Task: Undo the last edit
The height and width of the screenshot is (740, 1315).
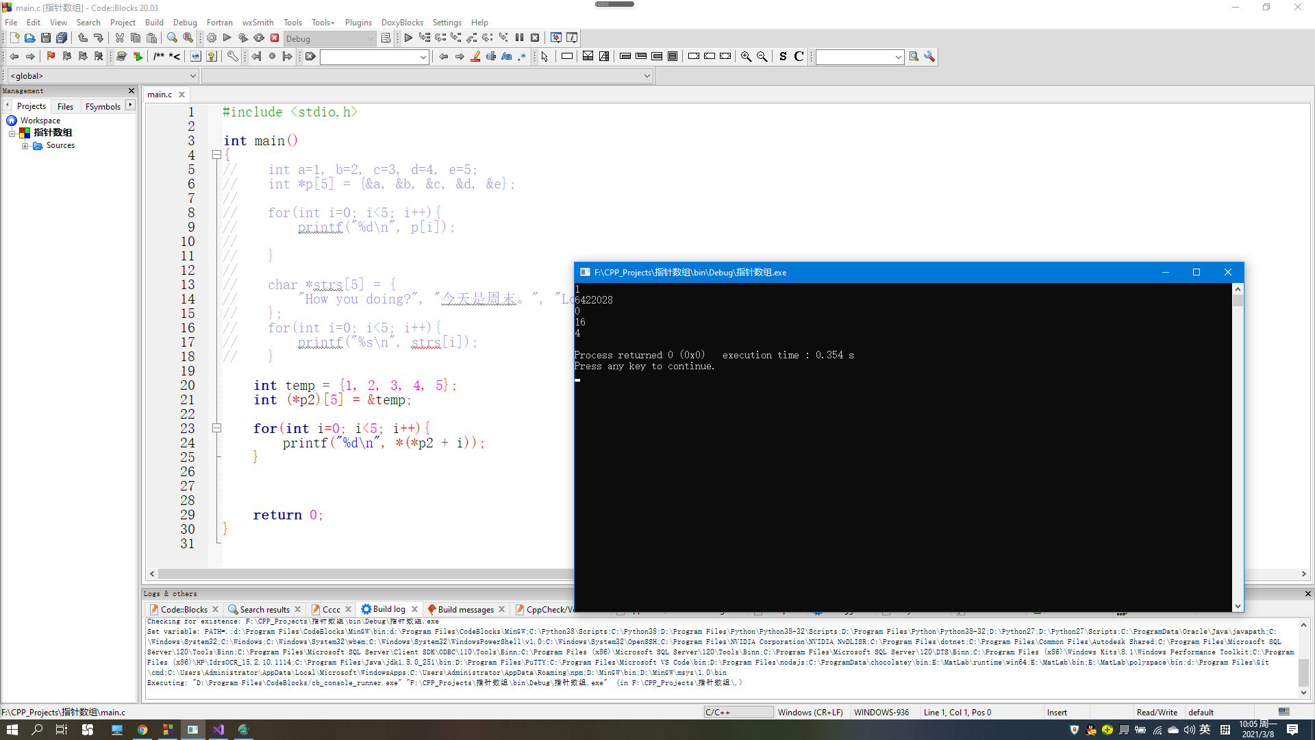Action: [83, 38]
